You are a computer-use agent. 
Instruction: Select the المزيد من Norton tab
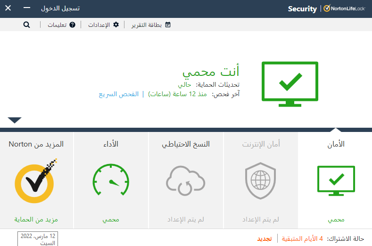36,180
